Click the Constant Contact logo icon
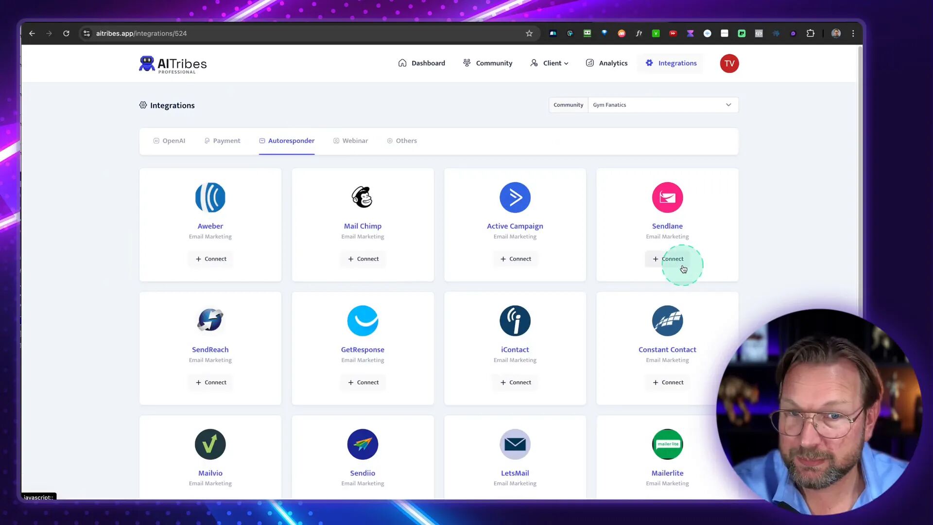The height and width of the screenshot is (525, 933). (667, 321)
